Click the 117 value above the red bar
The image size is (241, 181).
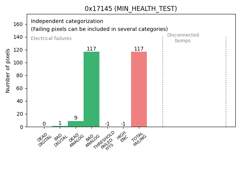click(x=139, y=49)
